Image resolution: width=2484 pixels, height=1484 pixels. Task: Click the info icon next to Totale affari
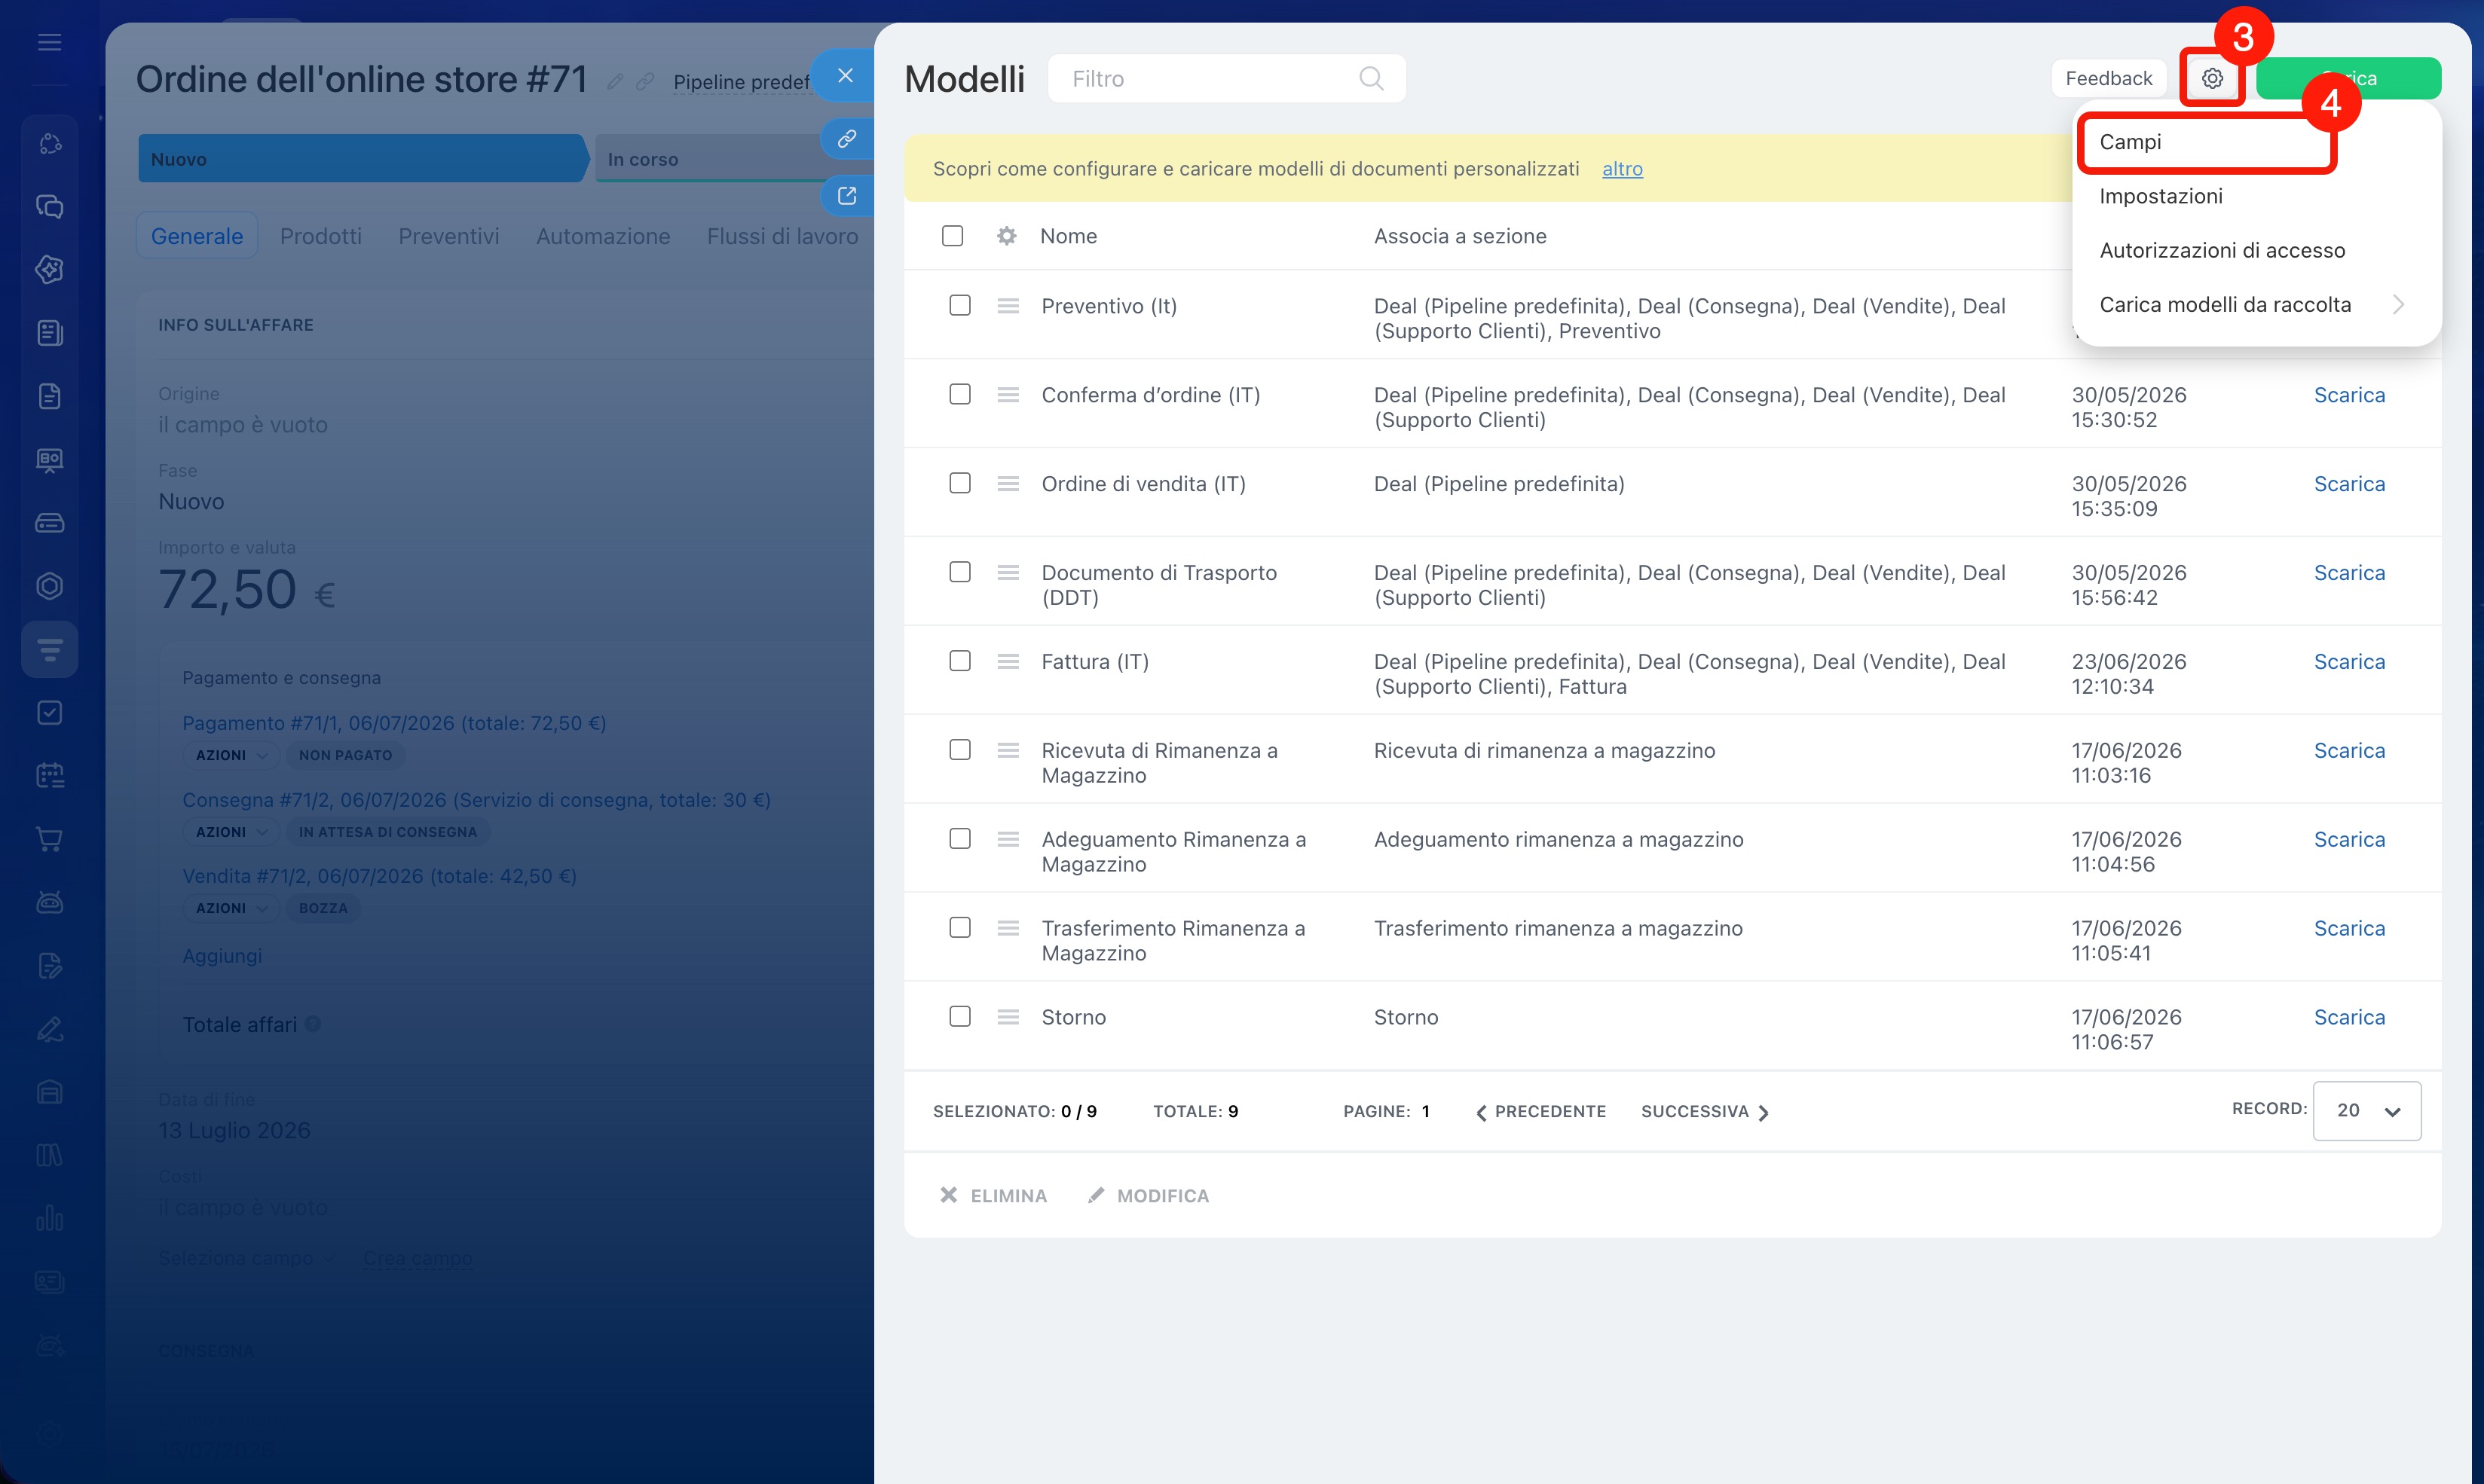click(313, 1024)
